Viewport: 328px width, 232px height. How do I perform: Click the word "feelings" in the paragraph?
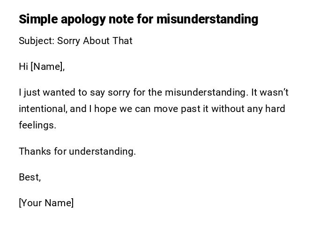(37, 125)
